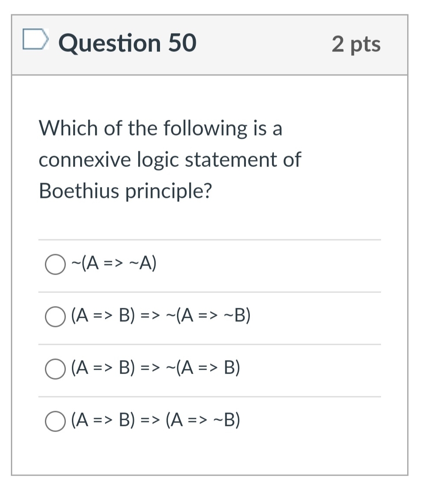
Task: Click the Question 50 heading
Action: pyautogui.click(x=127, y=42)
